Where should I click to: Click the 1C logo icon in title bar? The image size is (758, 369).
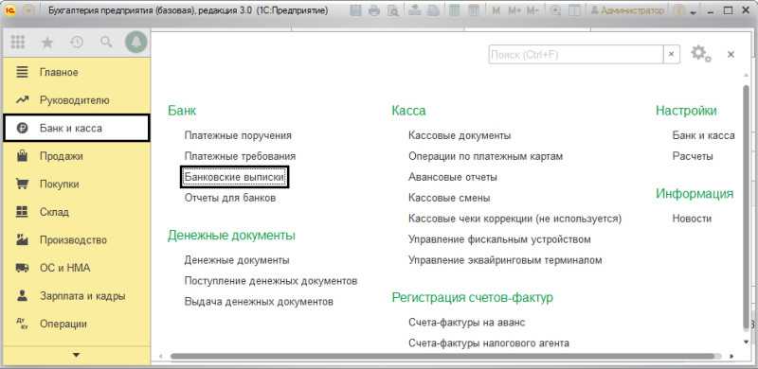click(9, 10)
